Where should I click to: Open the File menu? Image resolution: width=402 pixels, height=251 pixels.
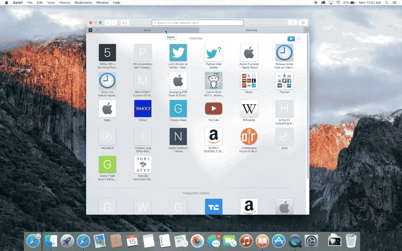pos(30,3)
